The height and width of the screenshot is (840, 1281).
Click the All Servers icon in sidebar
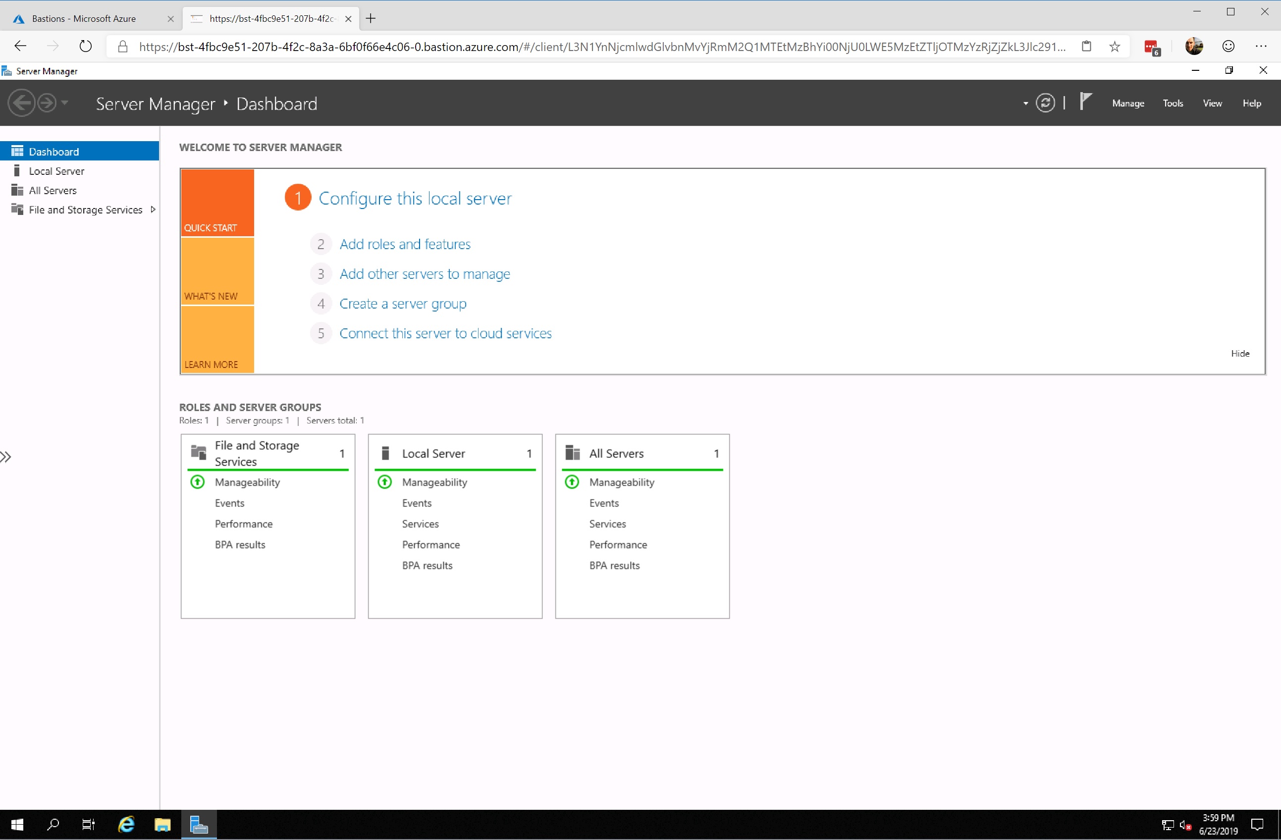coord(17,189)
